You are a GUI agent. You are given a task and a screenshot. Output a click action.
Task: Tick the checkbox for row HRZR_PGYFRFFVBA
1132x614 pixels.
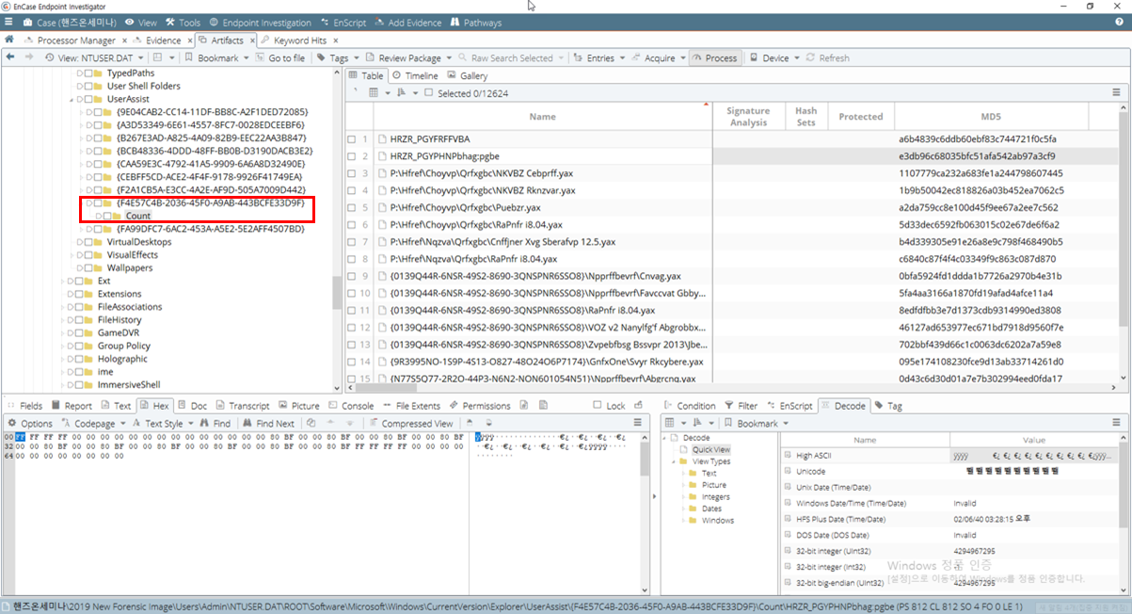tap(352, 138)
